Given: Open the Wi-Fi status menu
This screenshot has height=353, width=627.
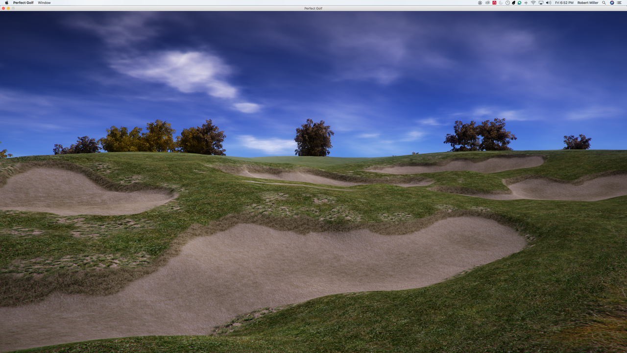Looking at the screenshot, I should click(533, 2).
